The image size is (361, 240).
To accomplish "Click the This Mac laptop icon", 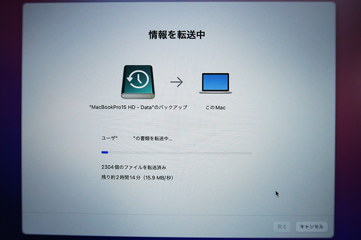I will pyautogui.click(x=215, y=83).
